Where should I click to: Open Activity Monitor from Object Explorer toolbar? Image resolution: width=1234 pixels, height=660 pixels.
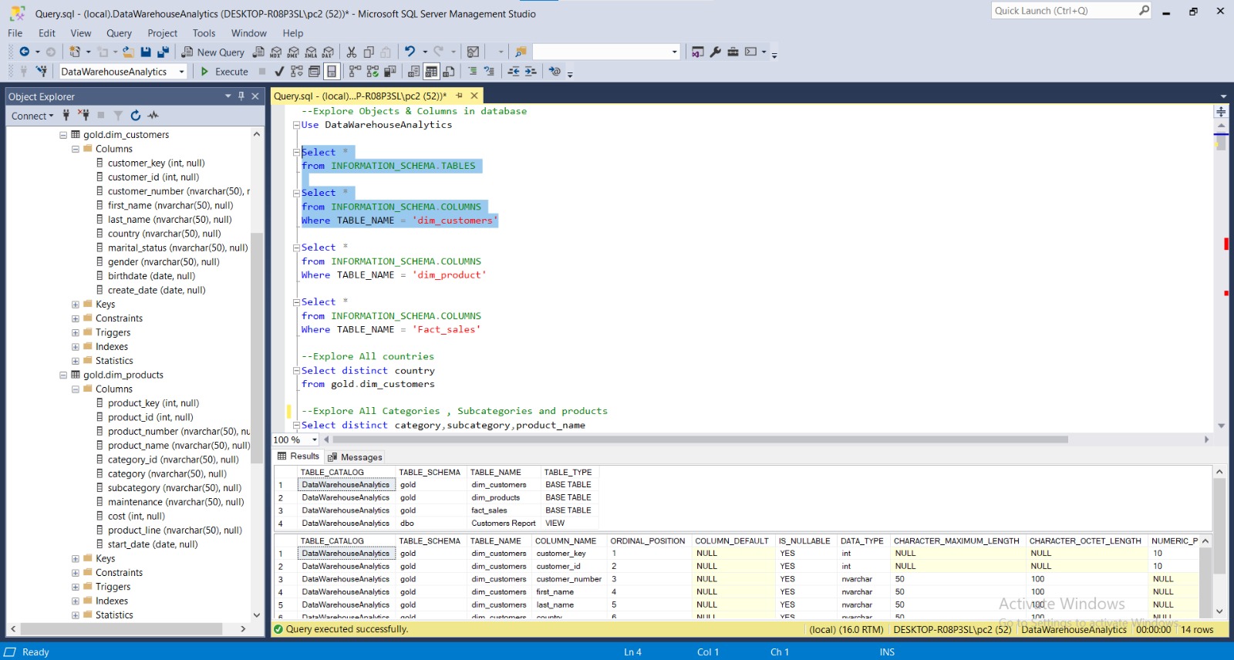(153, 116)
